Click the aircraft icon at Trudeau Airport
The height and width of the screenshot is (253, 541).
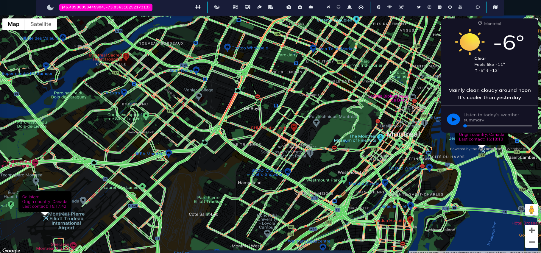tap(45, 218)
